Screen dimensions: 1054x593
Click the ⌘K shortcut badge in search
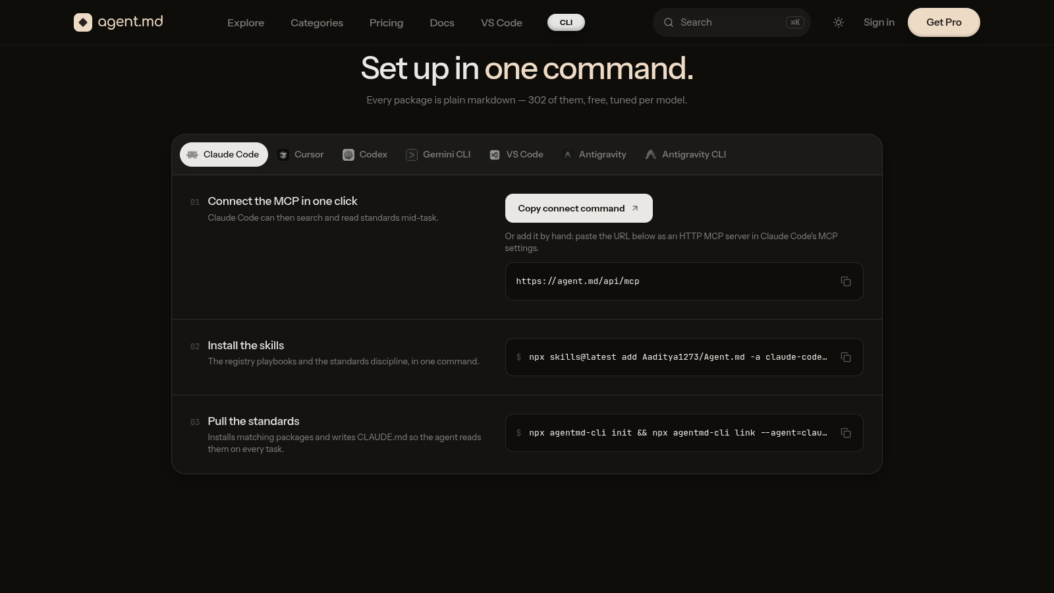pos(795,22)
